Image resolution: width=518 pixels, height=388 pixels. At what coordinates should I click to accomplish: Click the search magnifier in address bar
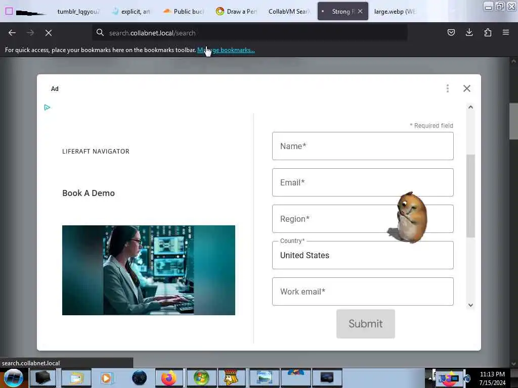tap(100, 32)
